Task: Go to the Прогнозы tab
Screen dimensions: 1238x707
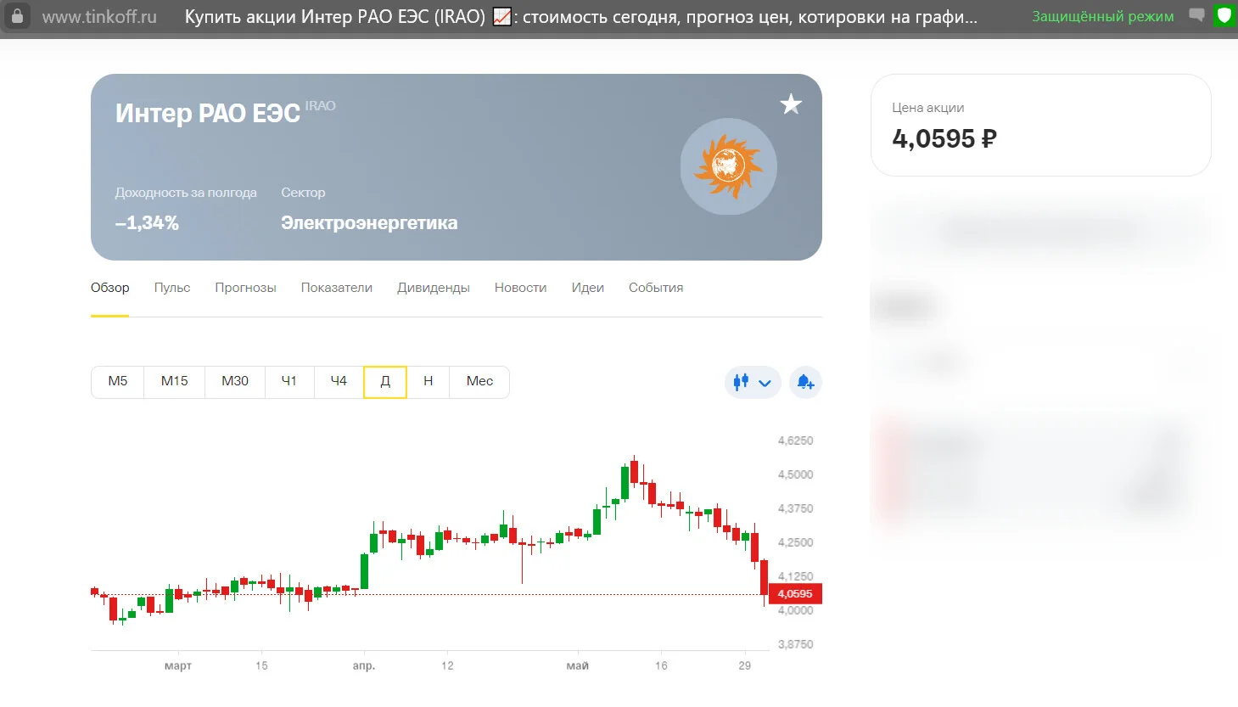Action: tap(245, 288)
